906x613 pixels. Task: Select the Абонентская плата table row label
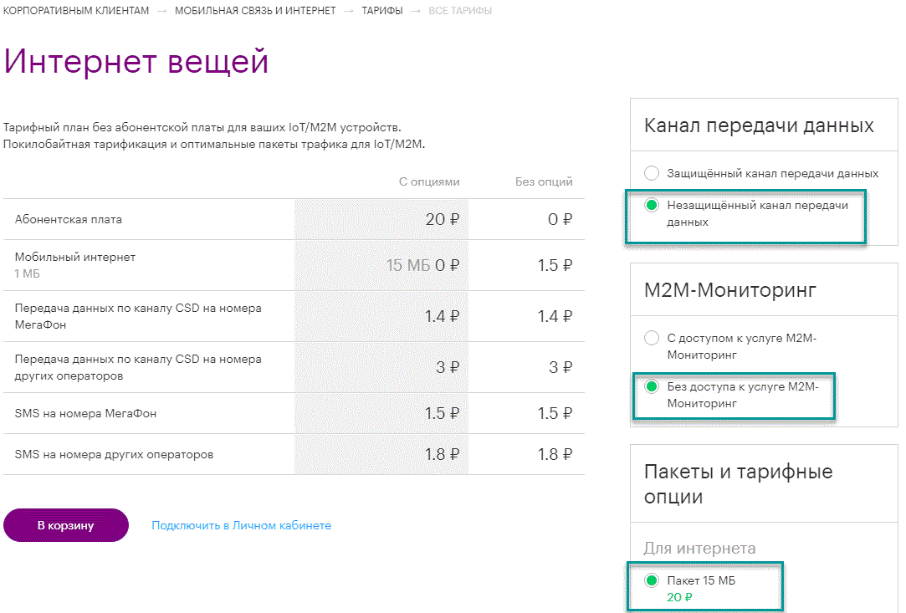69,219
